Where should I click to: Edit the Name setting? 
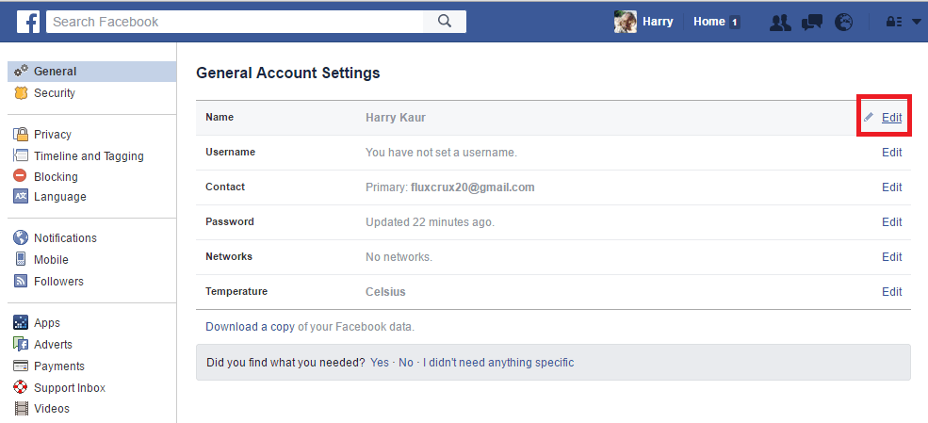click(x=891, y=118)
